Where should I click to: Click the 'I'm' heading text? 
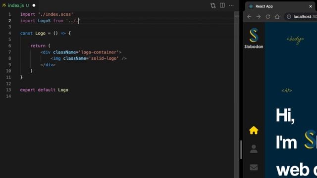286,142
